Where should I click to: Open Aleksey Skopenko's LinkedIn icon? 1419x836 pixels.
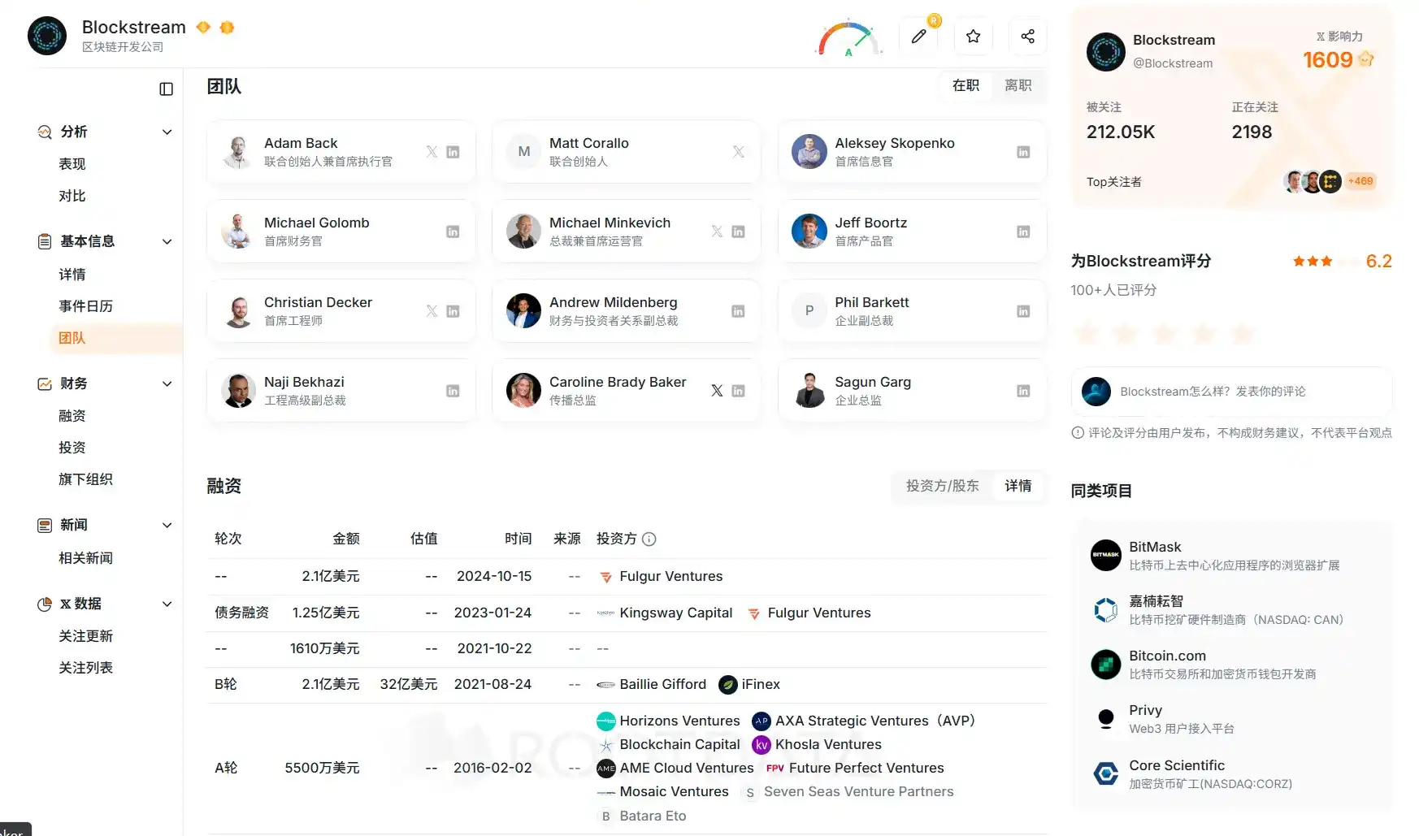tap(1024, 152)
